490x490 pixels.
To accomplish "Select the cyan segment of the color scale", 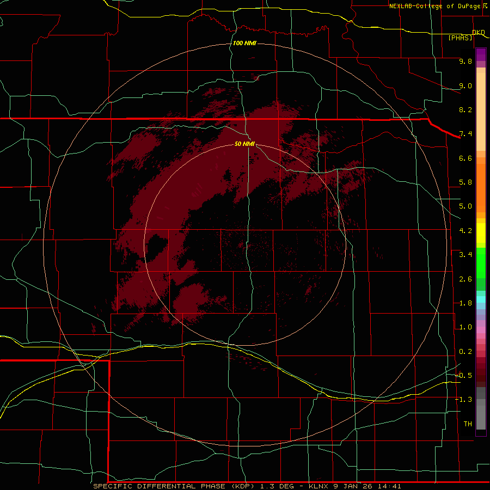I will click(481, 299).
